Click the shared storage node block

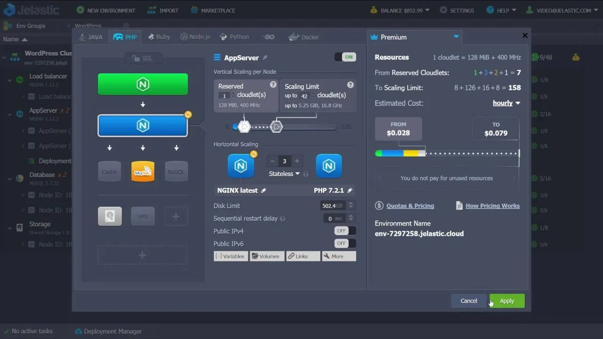click(x=110, y=216)
